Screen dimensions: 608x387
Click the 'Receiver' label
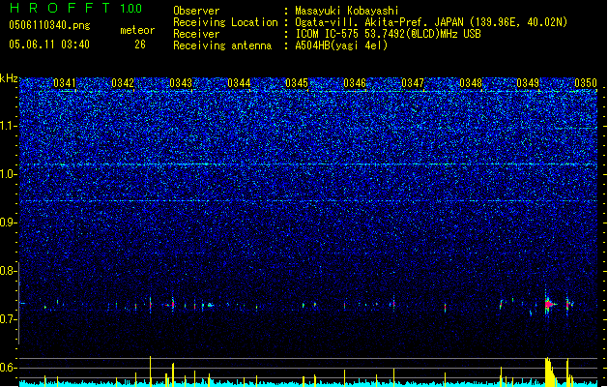(196, 34)
